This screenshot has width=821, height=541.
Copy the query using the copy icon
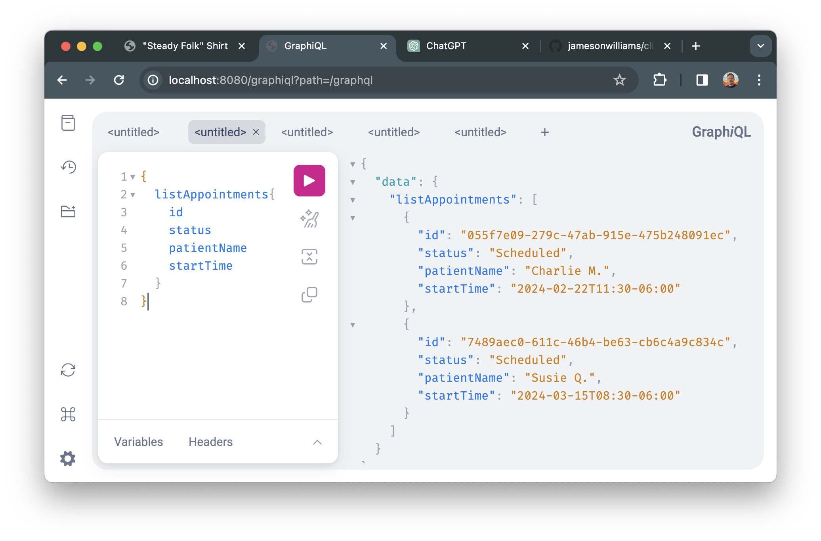309,295
